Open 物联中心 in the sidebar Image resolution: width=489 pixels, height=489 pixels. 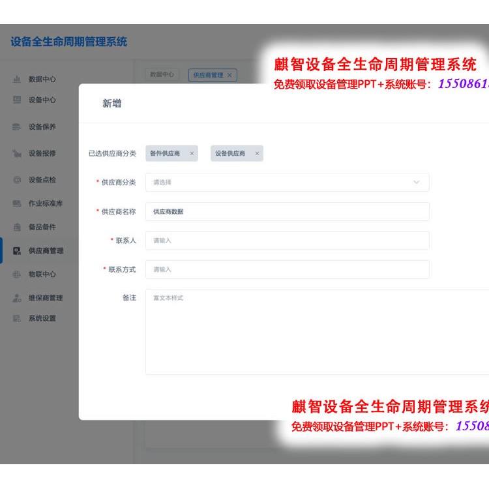[x=42, y=274]
